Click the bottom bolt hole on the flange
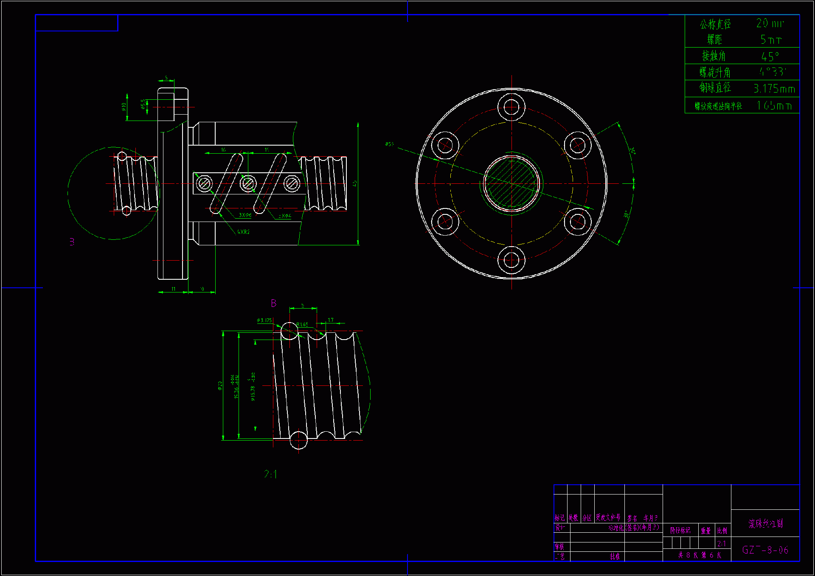Image resolution: width=815 pixels, height=576 pixels. click(511, 260)
